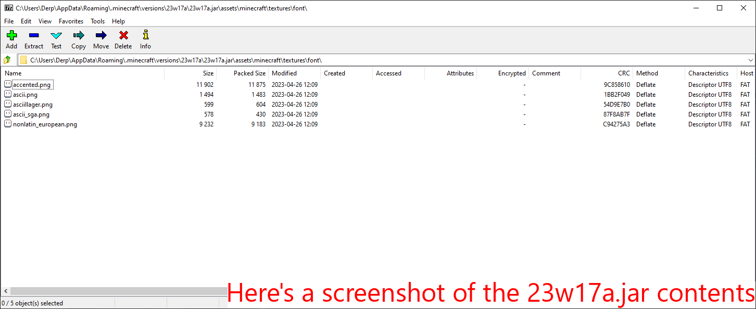Click the 9 232 size value
This screenshot has width=756, height=309.
[206, 124]
